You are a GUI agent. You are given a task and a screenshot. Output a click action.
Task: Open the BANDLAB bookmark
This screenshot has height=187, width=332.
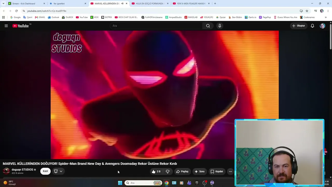[191, 17]
